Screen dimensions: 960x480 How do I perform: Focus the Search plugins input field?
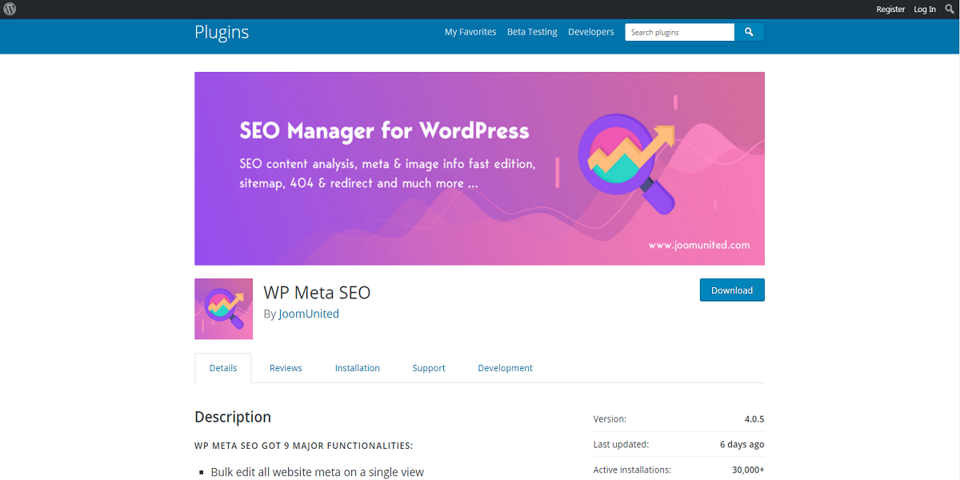[x=680, y=32]
